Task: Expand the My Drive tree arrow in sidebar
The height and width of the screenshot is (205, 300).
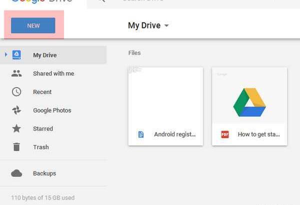Action: tap(6, 54)
